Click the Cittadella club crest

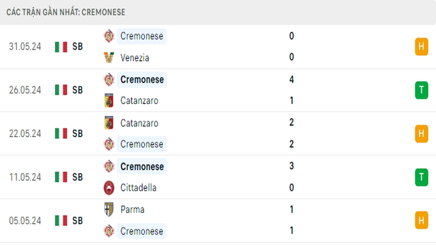[109, 188]
